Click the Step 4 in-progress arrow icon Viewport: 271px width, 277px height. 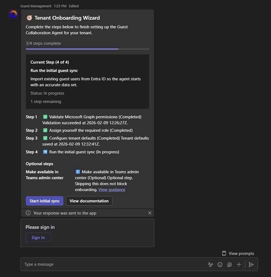pos(45,152)
